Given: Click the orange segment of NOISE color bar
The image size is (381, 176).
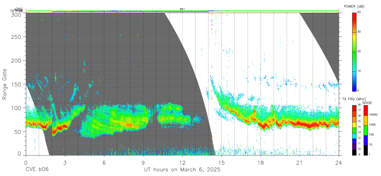Looking at the screenshot, I should pos(366,120).
